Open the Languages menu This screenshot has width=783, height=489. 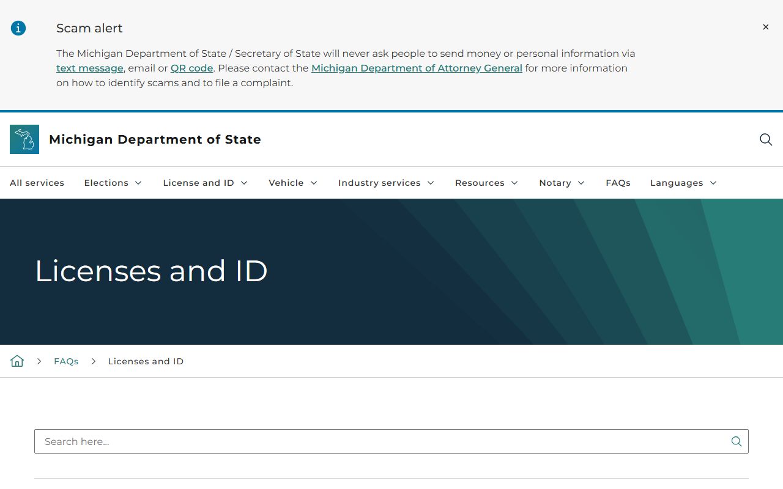(677, 183)
